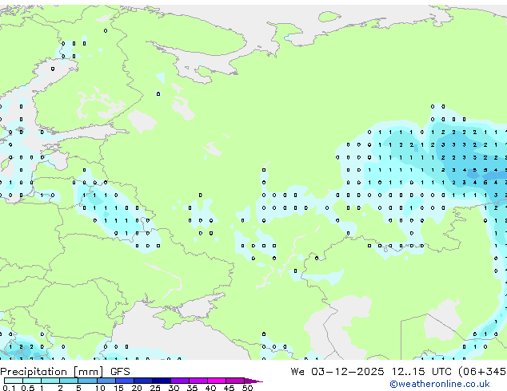Click the legend value '50'
The image size is (507, 391).
(x=247, y=388)
